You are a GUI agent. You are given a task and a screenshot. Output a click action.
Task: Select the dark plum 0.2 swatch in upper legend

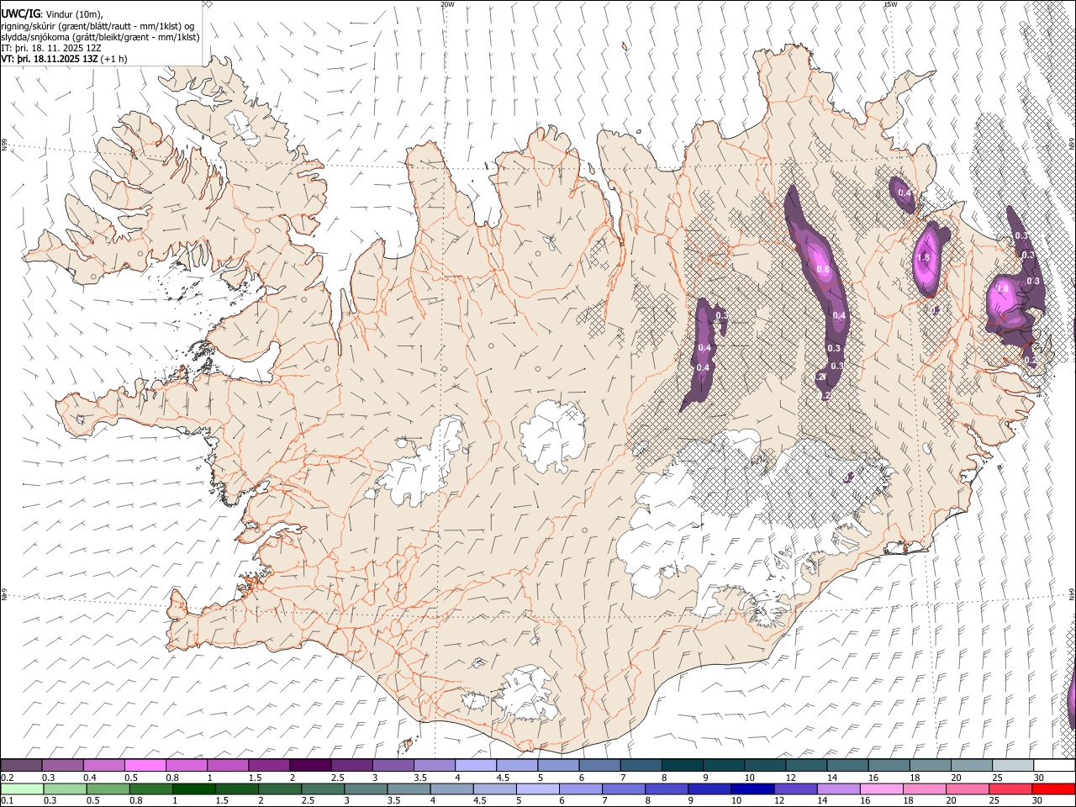click(21, 765)
